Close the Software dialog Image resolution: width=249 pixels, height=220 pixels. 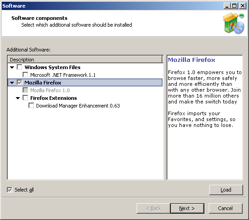click(x=243, y=6)
